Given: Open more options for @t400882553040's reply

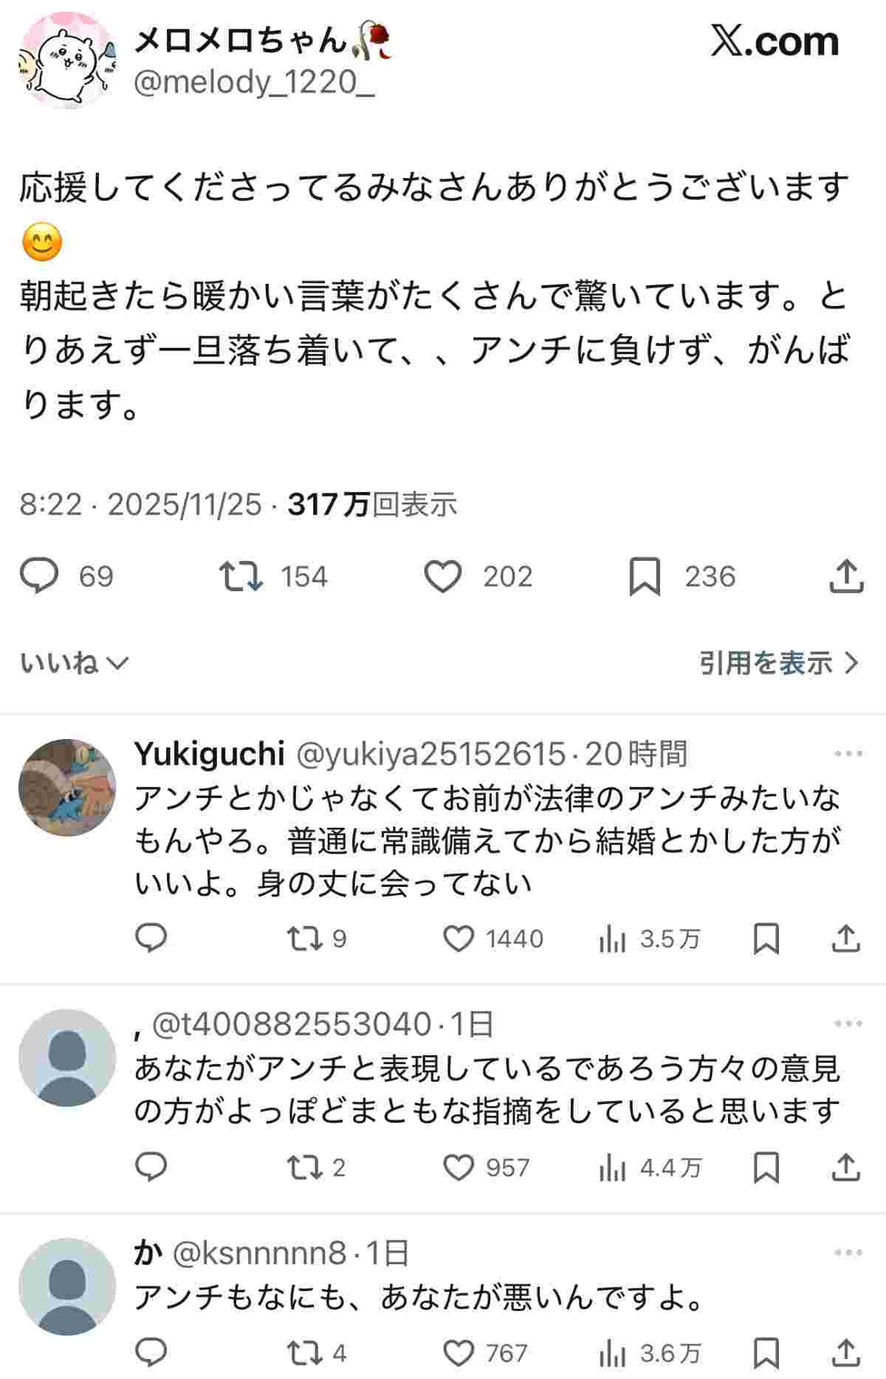Looking at the screenshot, I should [848, 1024].
